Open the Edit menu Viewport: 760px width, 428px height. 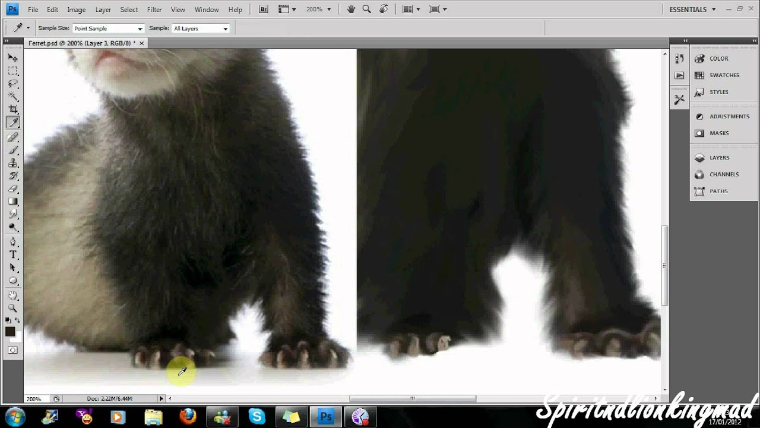coord(52,10)
